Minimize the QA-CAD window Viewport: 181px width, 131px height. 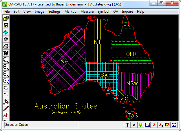click(153, 3)
